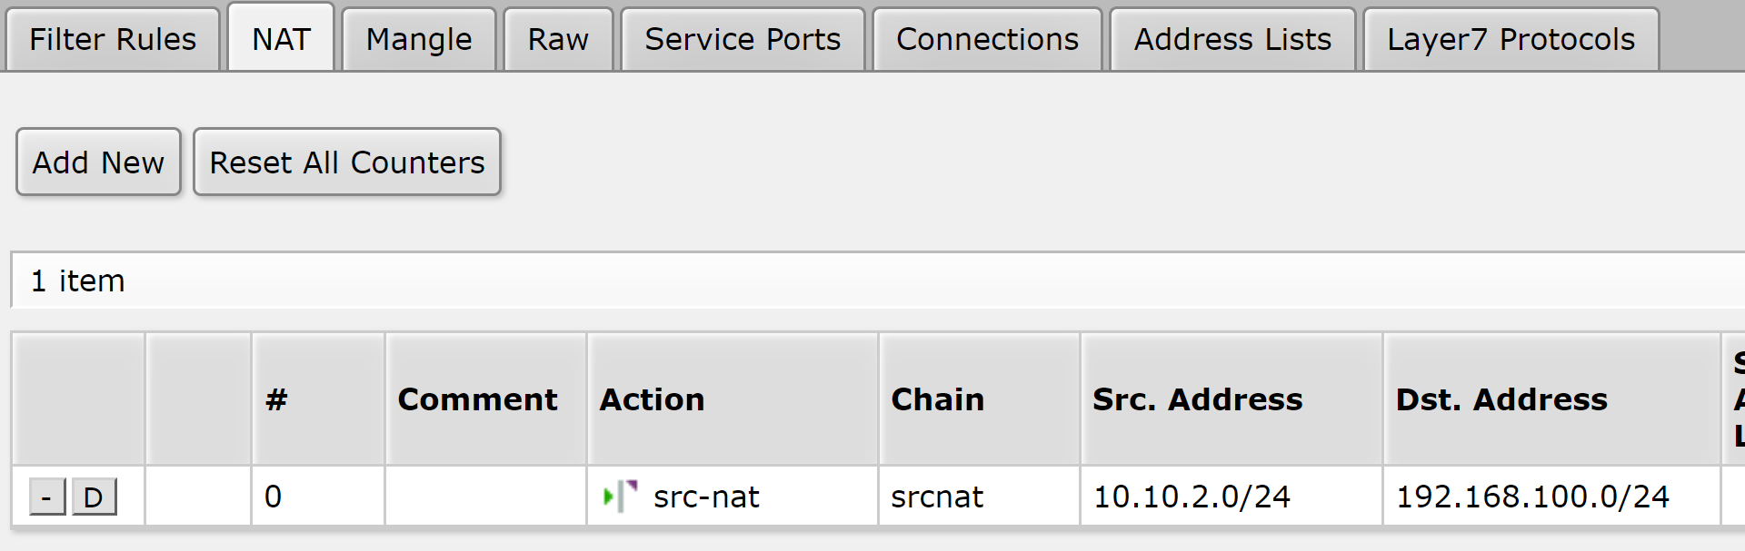Sort rules by the Comment column
This screenshot has height=551, width=1745.
tap(477, 399)
